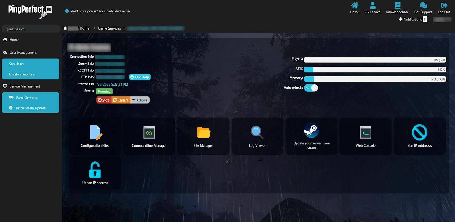This screenshot has height=222, width=455.
Task: Select Game Services in the sidebar
Action: [26, 97]
